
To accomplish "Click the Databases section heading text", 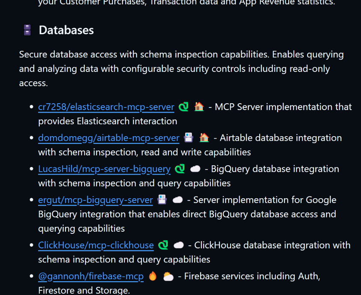I will [66, 30].
